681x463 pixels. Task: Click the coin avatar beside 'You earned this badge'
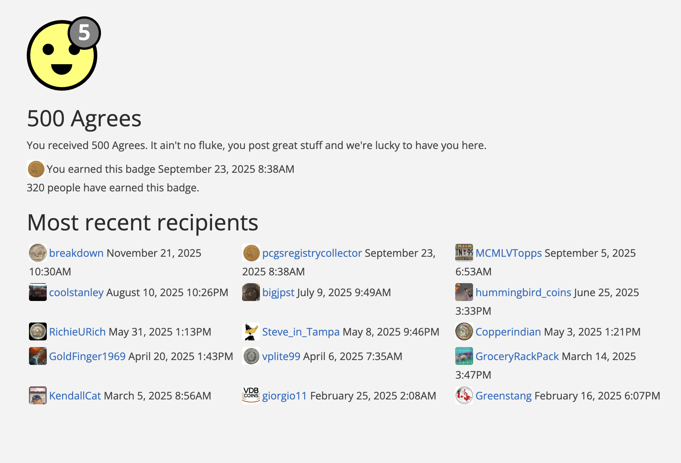pyautogui.click(x=36, y=169)
